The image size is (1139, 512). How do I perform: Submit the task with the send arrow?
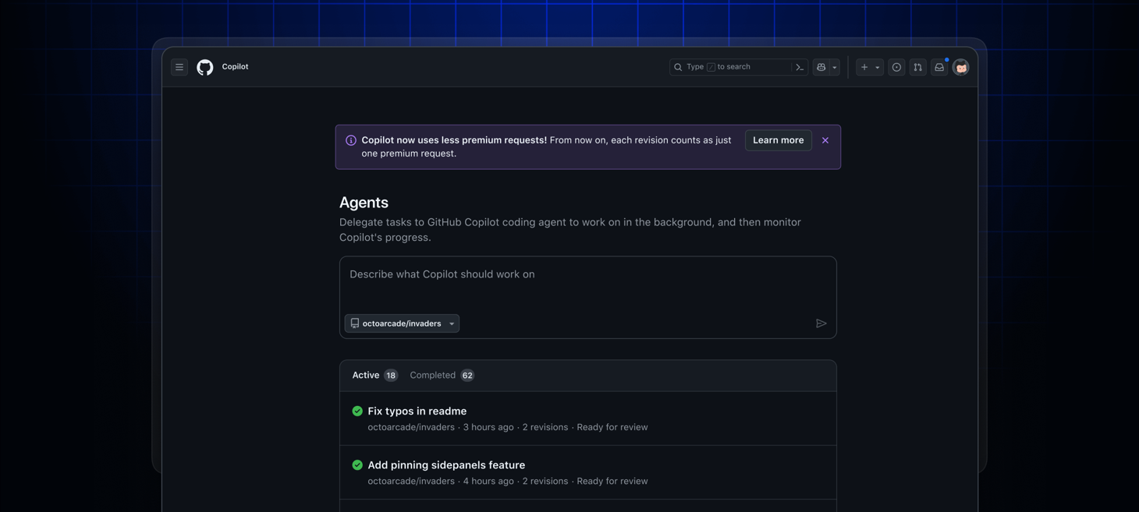coord(821,323)
